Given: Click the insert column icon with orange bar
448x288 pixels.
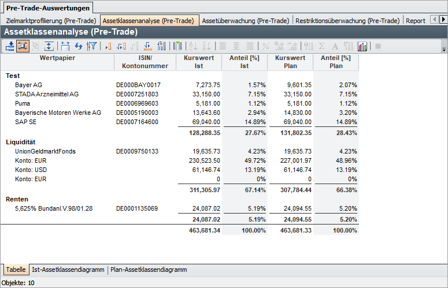Looking at the screenshot, I should [108, 46].
